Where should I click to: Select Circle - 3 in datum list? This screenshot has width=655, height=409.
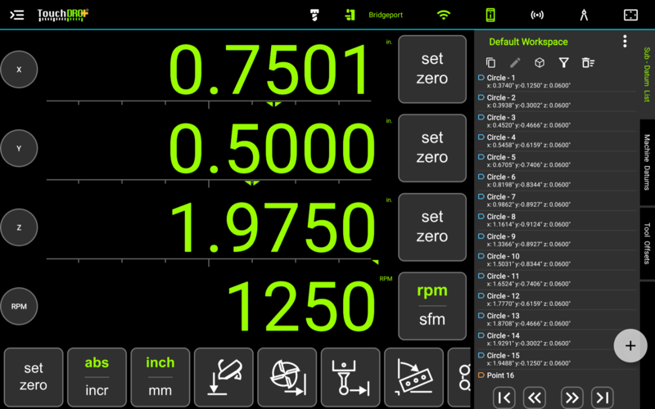tap(557, 121)
